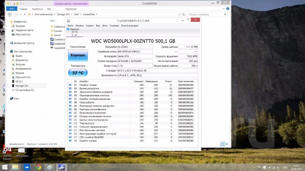Click the Прошивка value field
The width and height of the screenshot is (305, 171).
[x=135, y=47]
